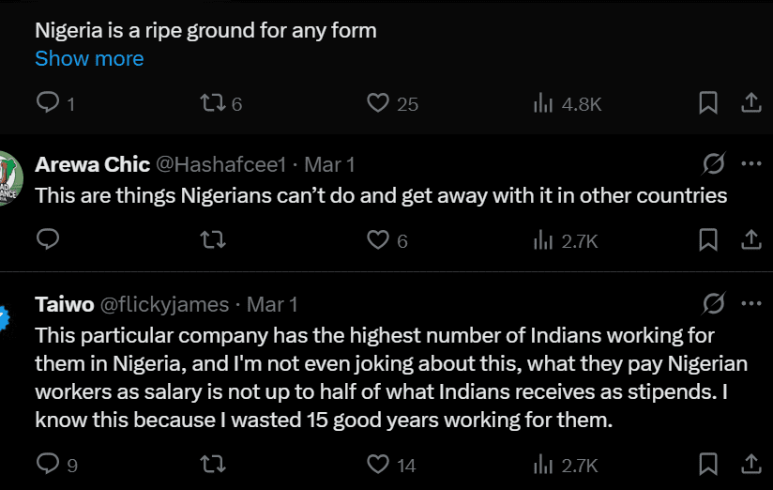View analytics showing 4.8K views
The image size is (773, 490).
(x=543, y=103)
